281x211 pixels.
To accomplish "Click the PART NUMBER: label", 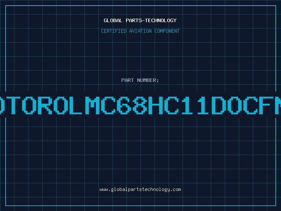I will pos(140,80).
